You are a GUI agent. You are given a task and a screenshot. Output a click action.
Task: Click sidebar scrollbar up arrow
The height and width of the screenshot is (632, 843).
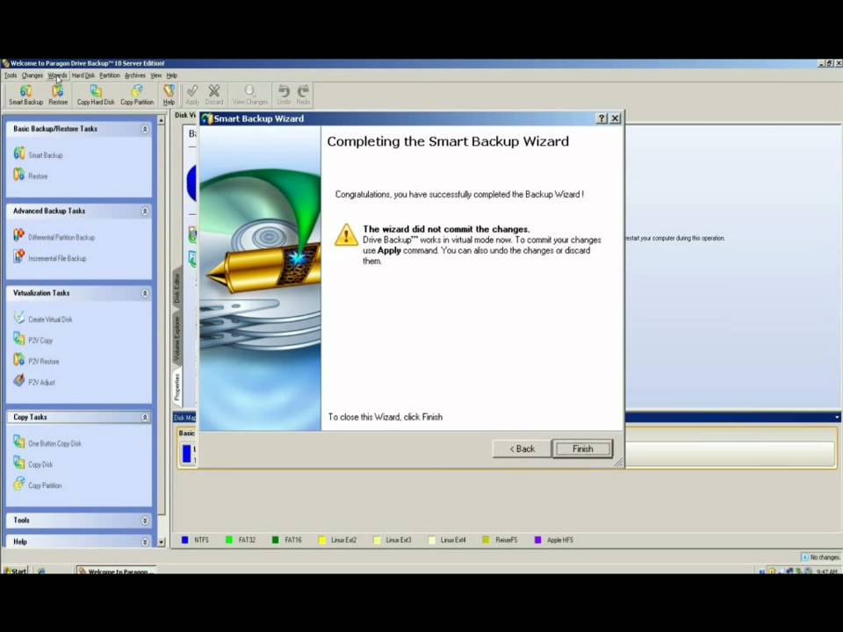click(162, 119)
